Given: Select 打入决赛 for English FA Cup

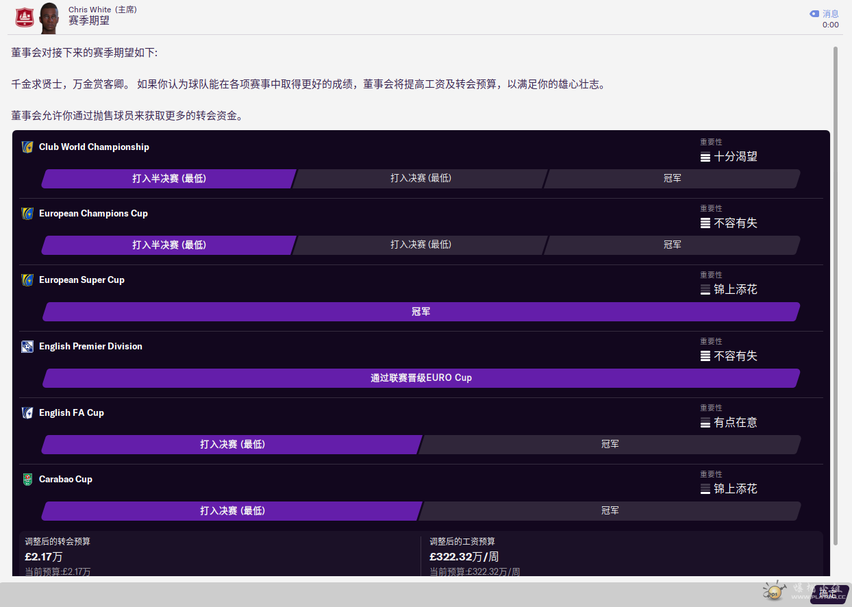Looking at the screenshot, I should 231,445.
